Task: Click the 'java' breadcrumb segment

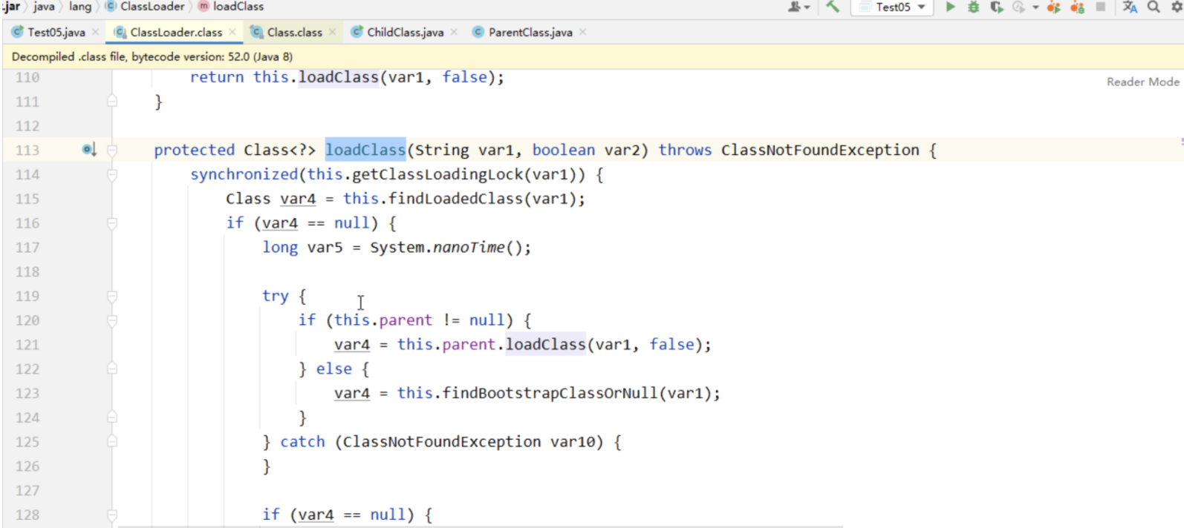Action: (44, 7)
